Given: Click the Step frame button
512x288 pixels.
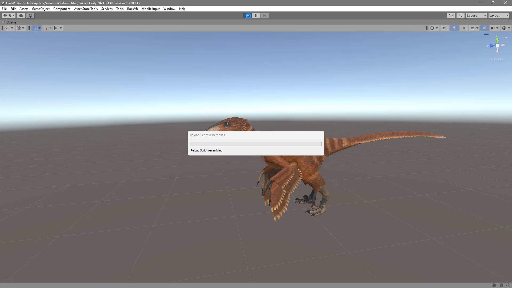Looking at the screenshot, I should (x=265, y=15).
